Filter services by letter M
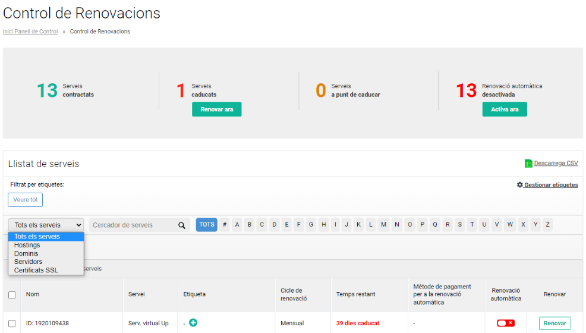The height and width of the screenshot is (333, 586). coord(383,225)
